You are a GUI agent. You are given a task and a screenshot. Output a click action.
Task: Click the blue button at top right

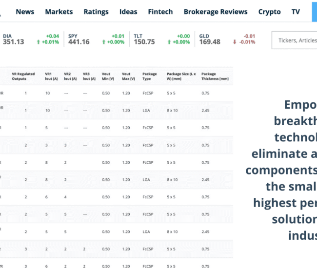click(314, 12)
